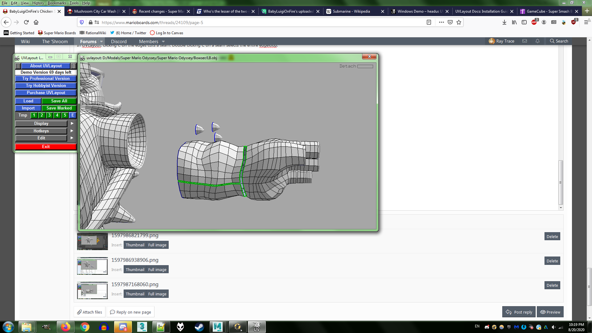Open Steam from the Windows taskbar
The image size is (592, 333).
[199, 327]
